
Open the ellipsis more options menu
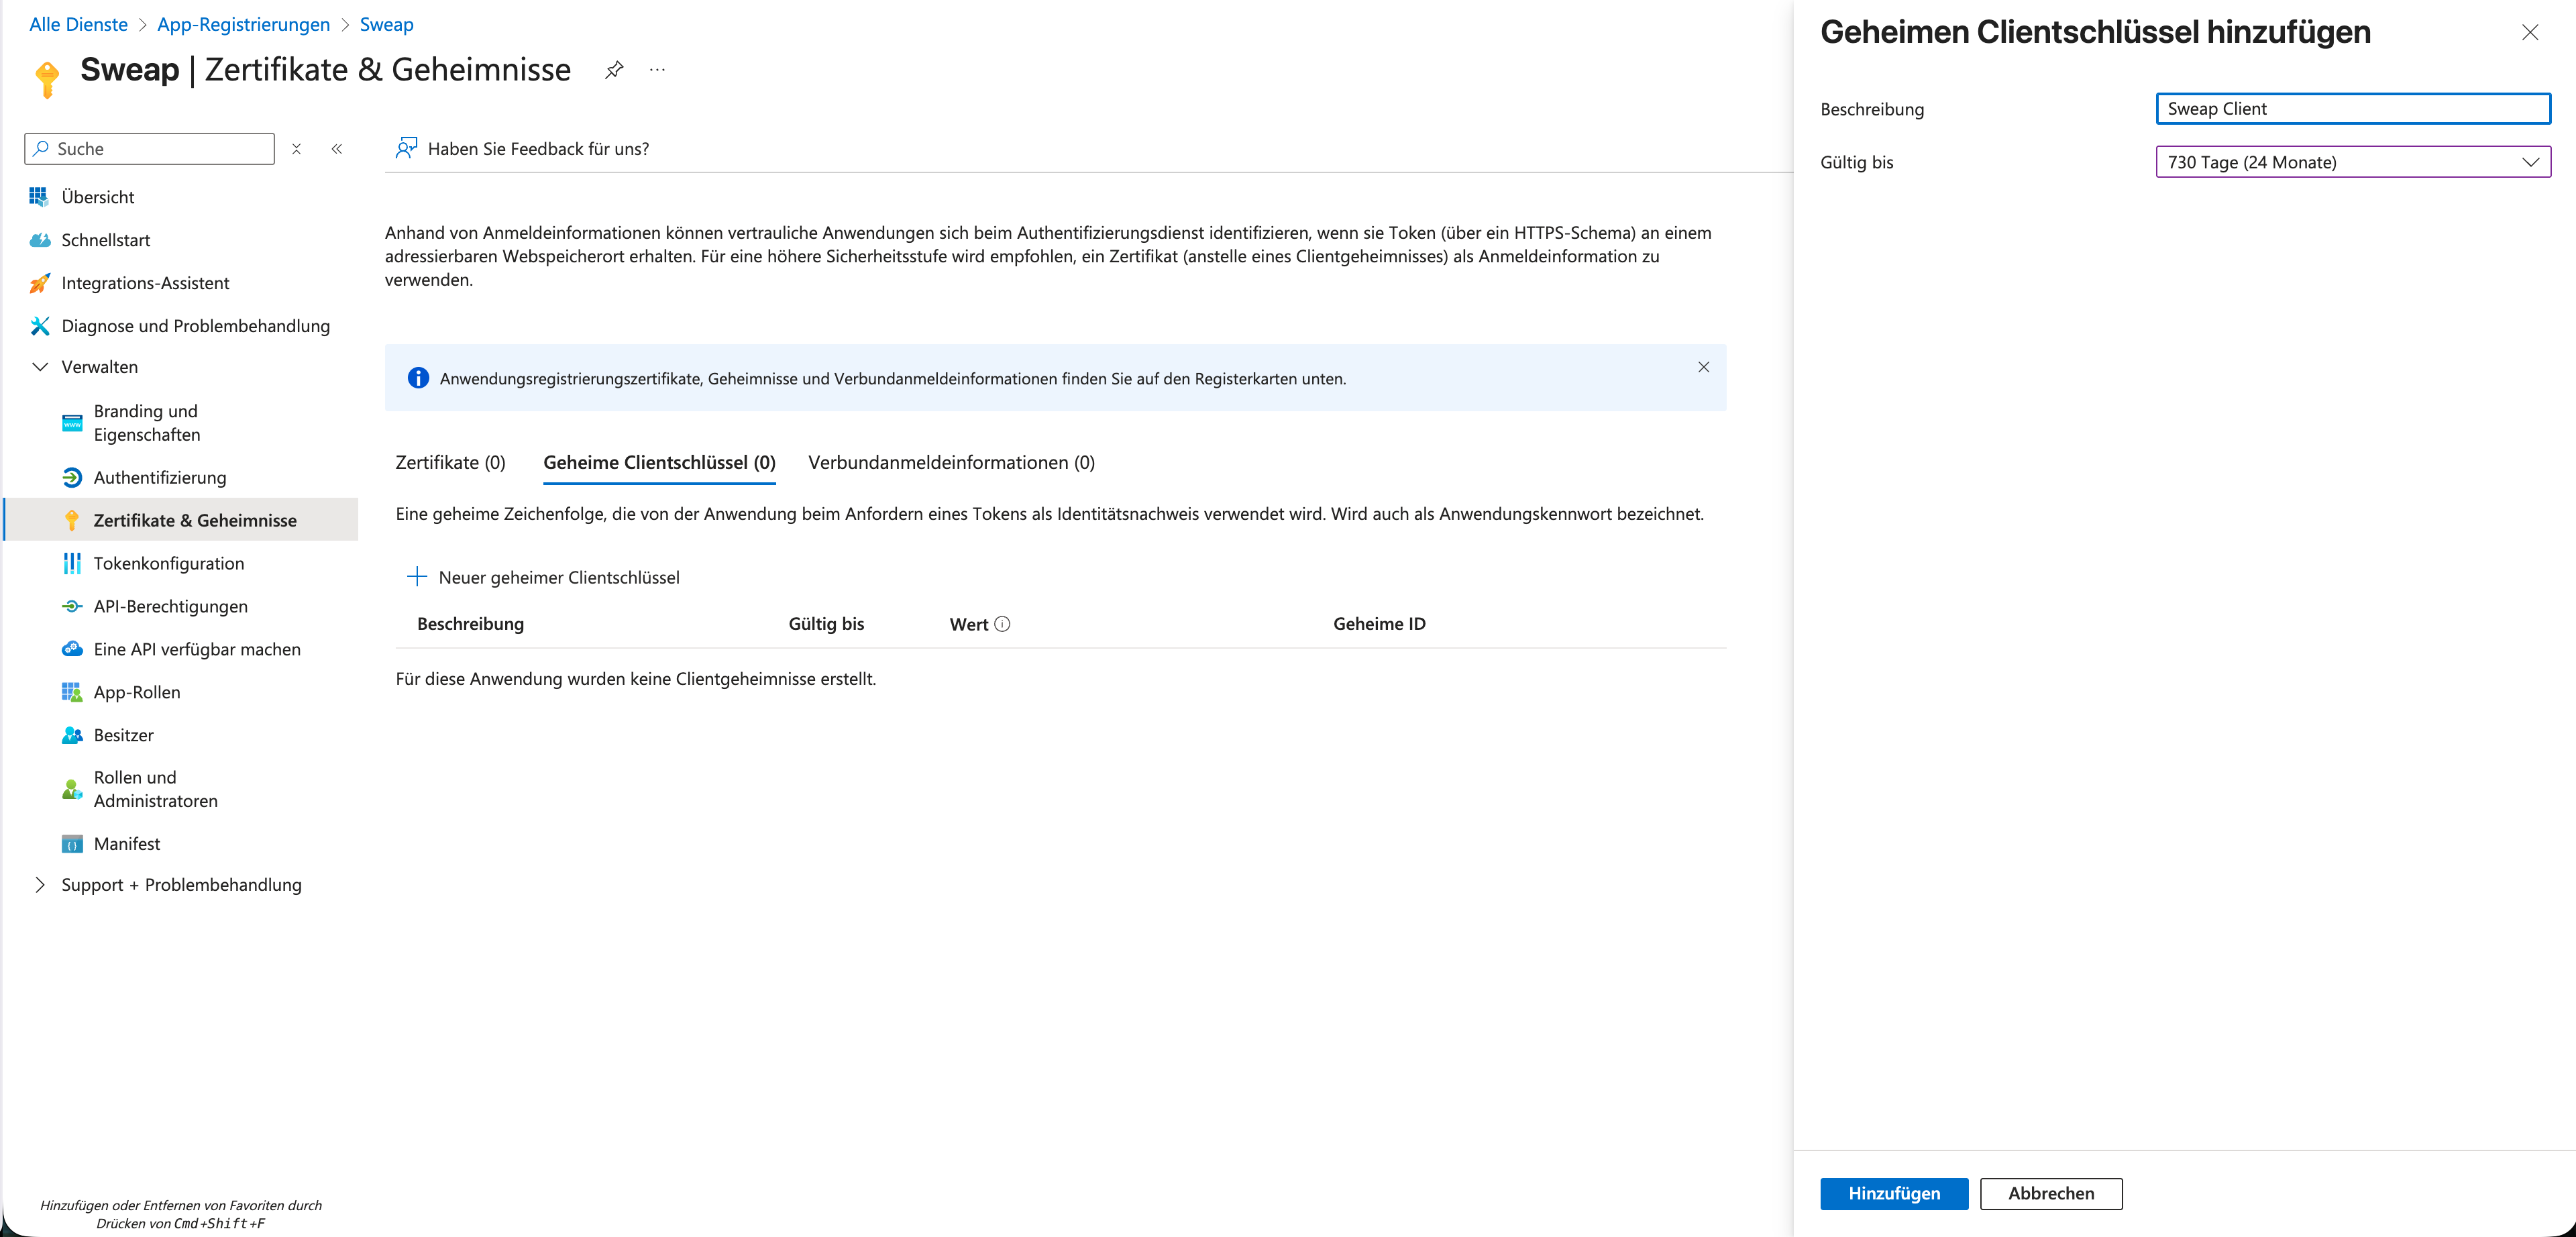(657, 70)
